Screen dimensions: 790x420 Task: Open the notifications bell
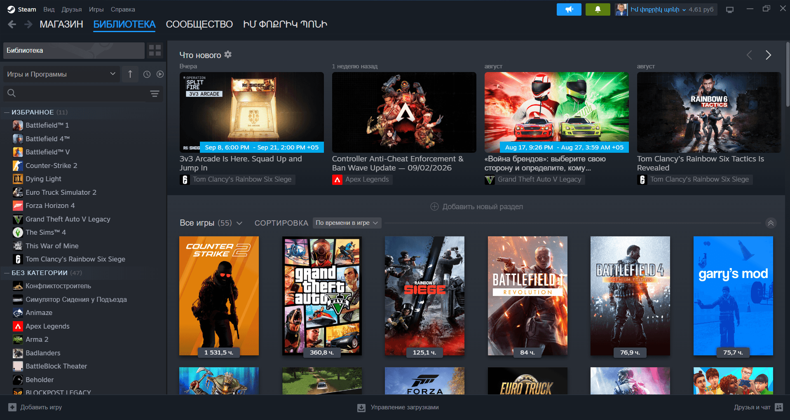(598, 9)
